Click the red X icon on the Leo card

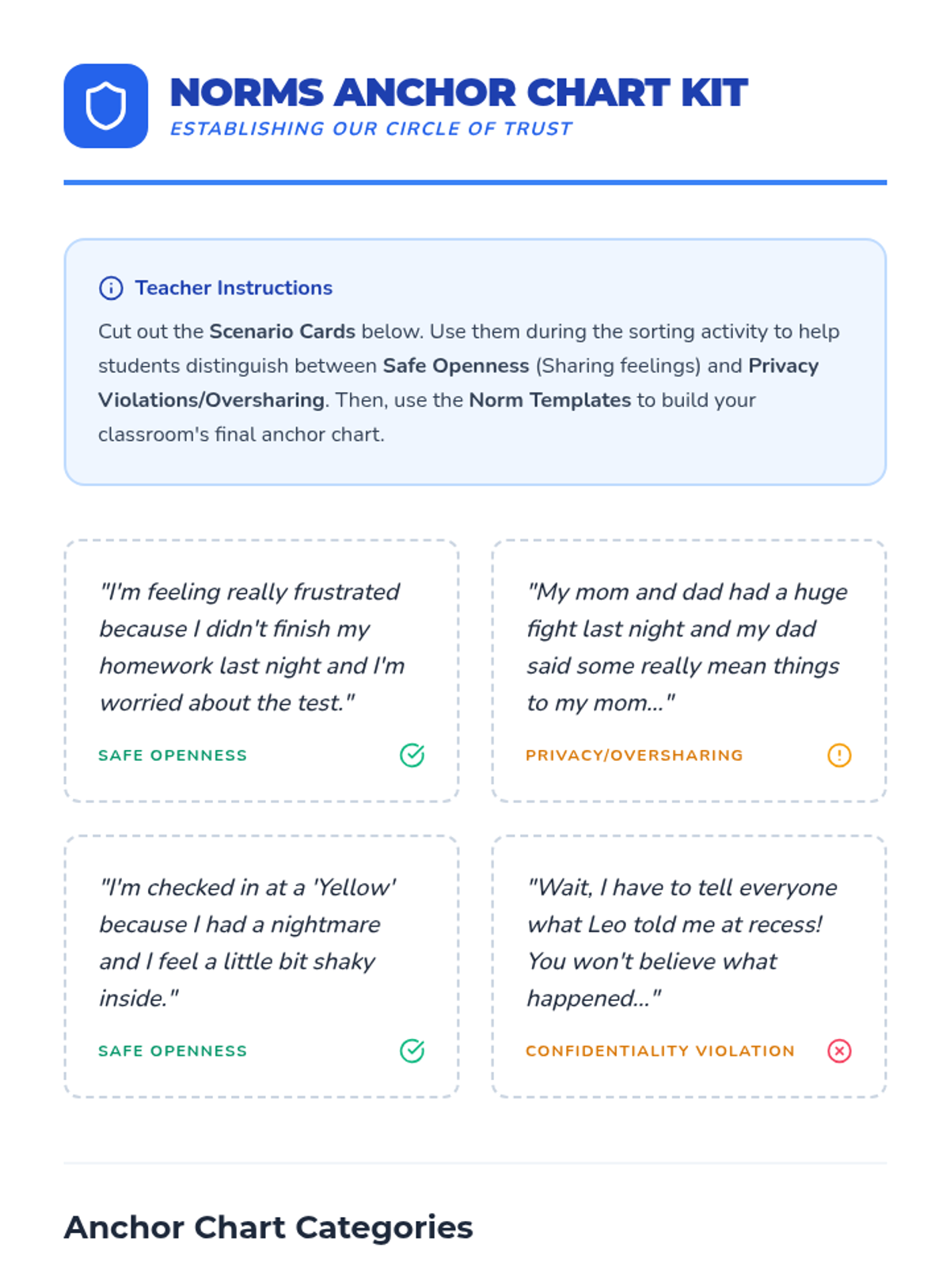coord(839,1051)
